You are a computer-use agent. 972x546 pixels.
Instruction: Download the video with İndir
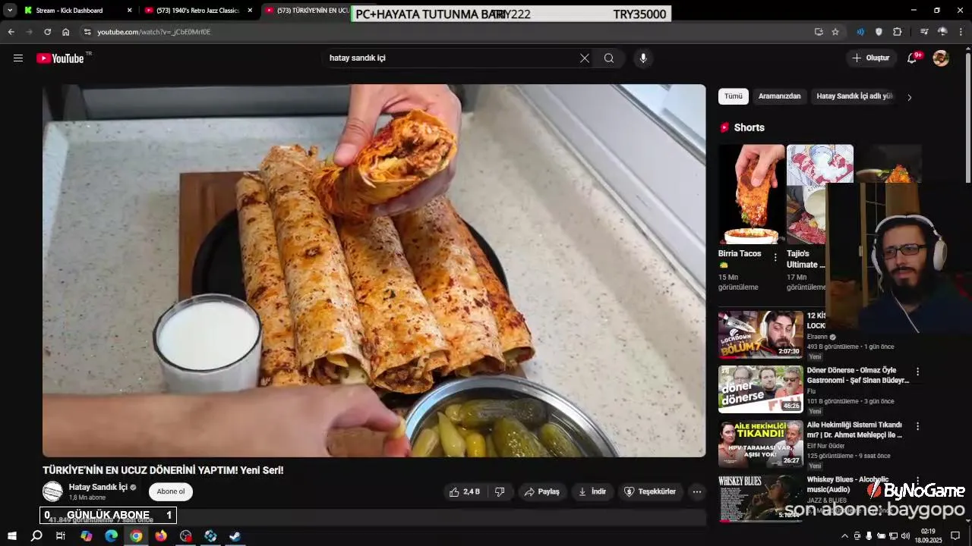(592, 492)
